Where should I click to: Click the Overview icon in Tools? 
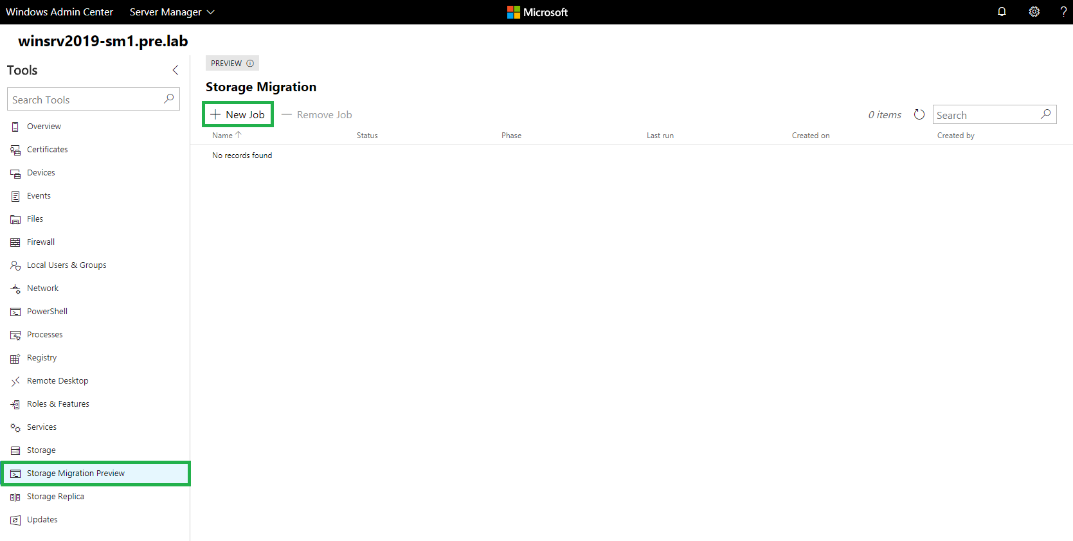pyautogui.click(x=15, y=127)
